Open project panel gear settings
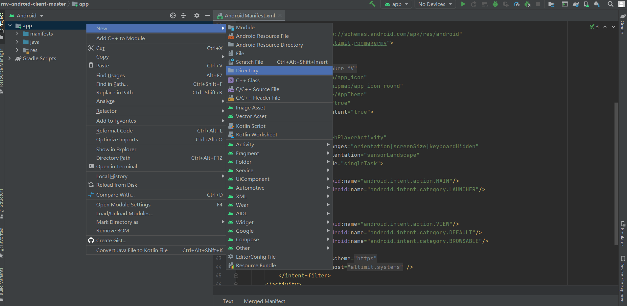Image resolution: width=627 pixels, height=306 pixels. 197,15
